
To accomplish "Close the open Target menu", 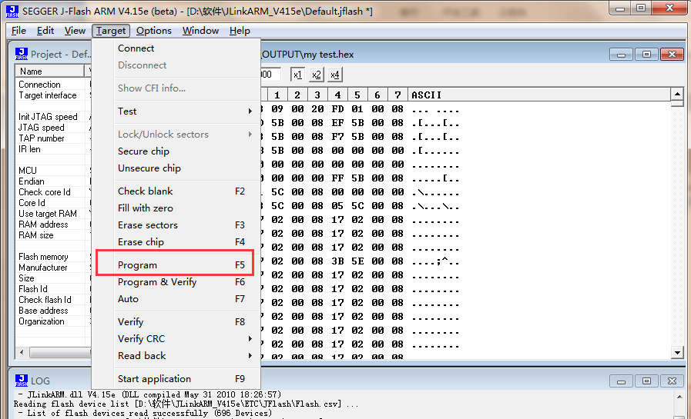I will point(111,30).
